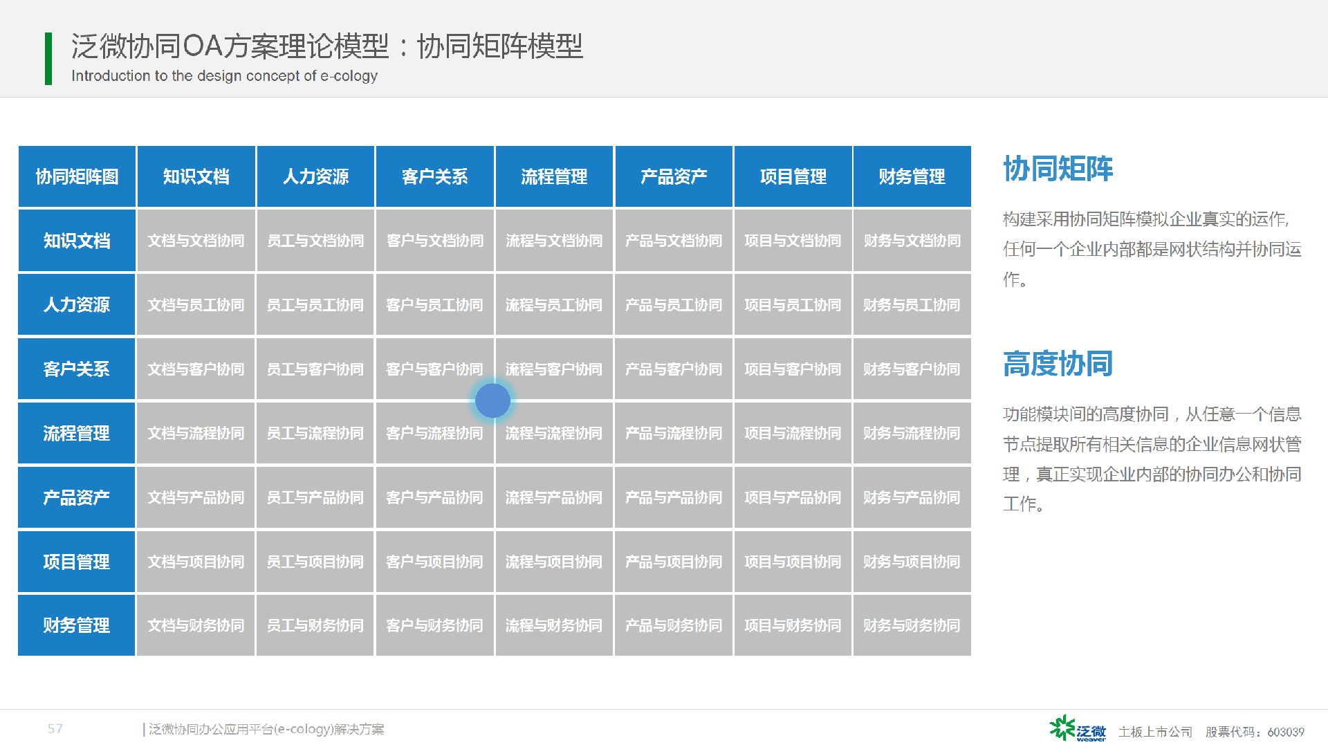Click the 项目与项目协同 cell
Viewport: 1328px width, 747px height.
click(793, 562)
